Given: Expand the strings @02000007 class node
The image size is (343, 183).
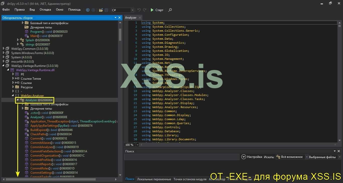Looking at the screenshot, I should click(18, 44).
